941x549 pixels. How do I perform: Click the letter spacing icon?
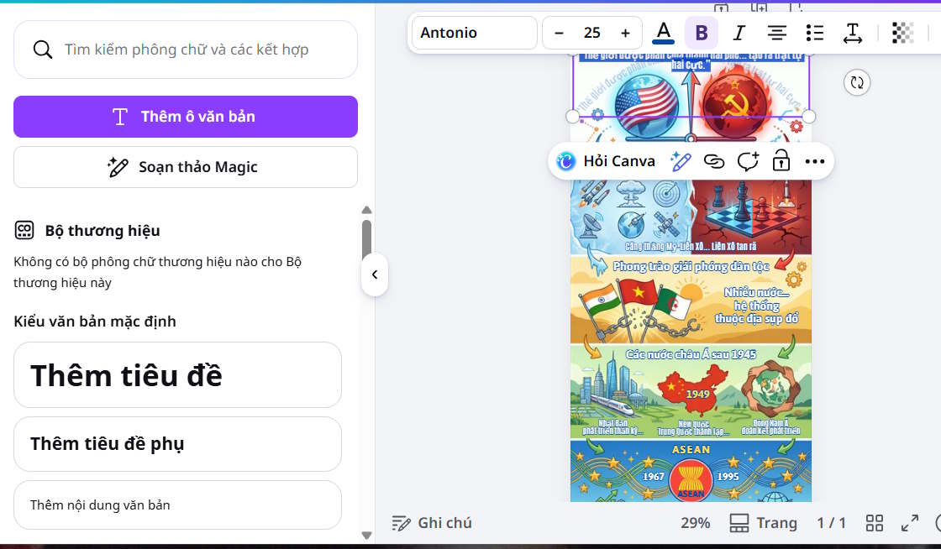[852, 33]
